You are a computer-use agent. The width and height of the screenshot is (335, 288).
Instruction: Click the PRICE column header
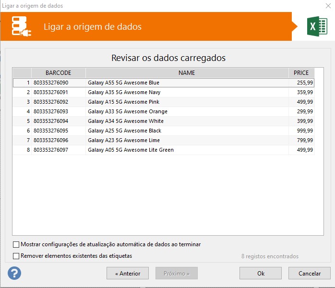[x=301, y=73]
